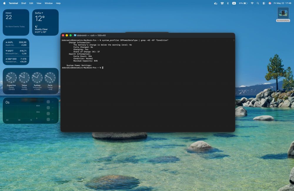The width and height of the screenshot is (294, 191).
Task: Open the Shell menu
Action: click(x=24, y=3)
